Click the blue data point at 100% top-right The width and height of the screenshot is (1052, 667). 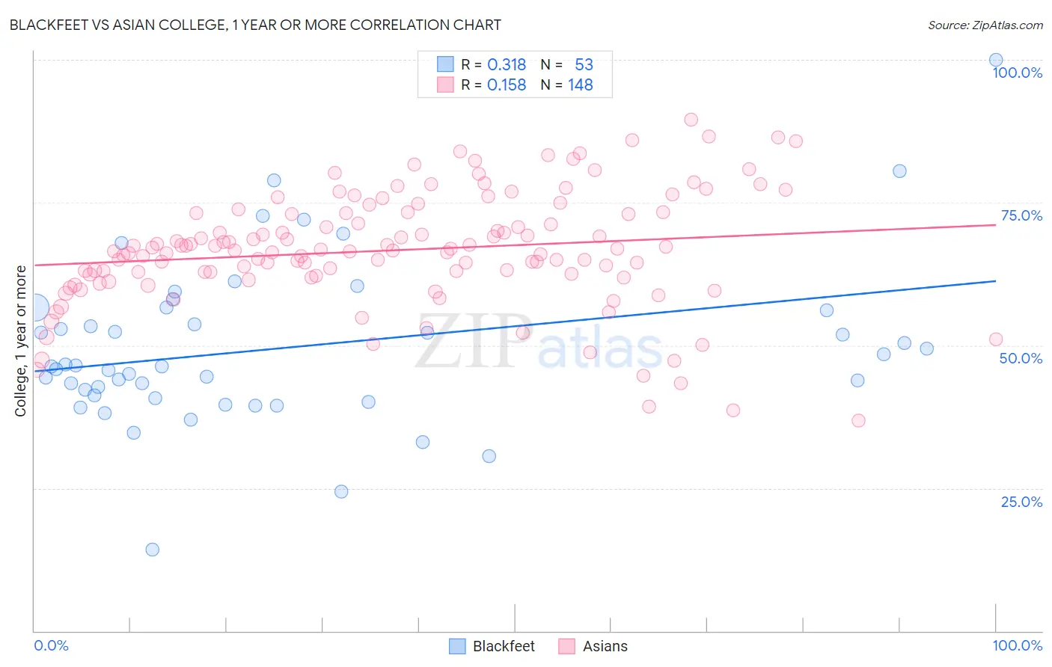[x=996, y=60]
